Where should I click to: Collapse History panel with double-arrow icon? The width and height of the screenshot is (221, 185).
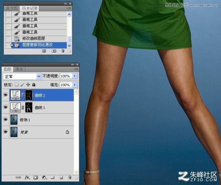pos(65,4)
